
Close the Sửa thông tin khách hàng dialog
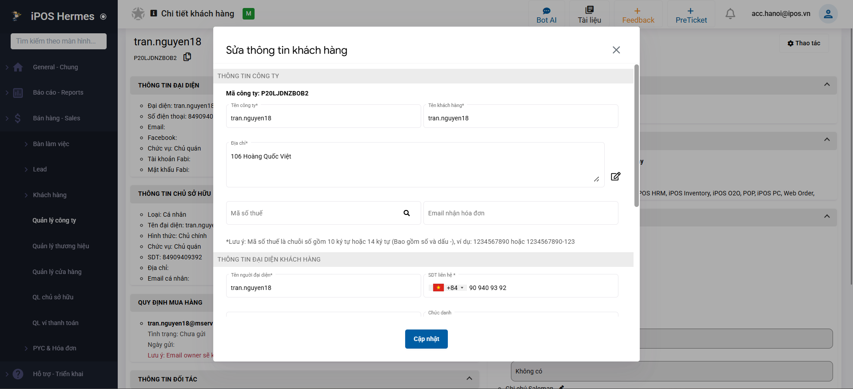tap(616, 50)
